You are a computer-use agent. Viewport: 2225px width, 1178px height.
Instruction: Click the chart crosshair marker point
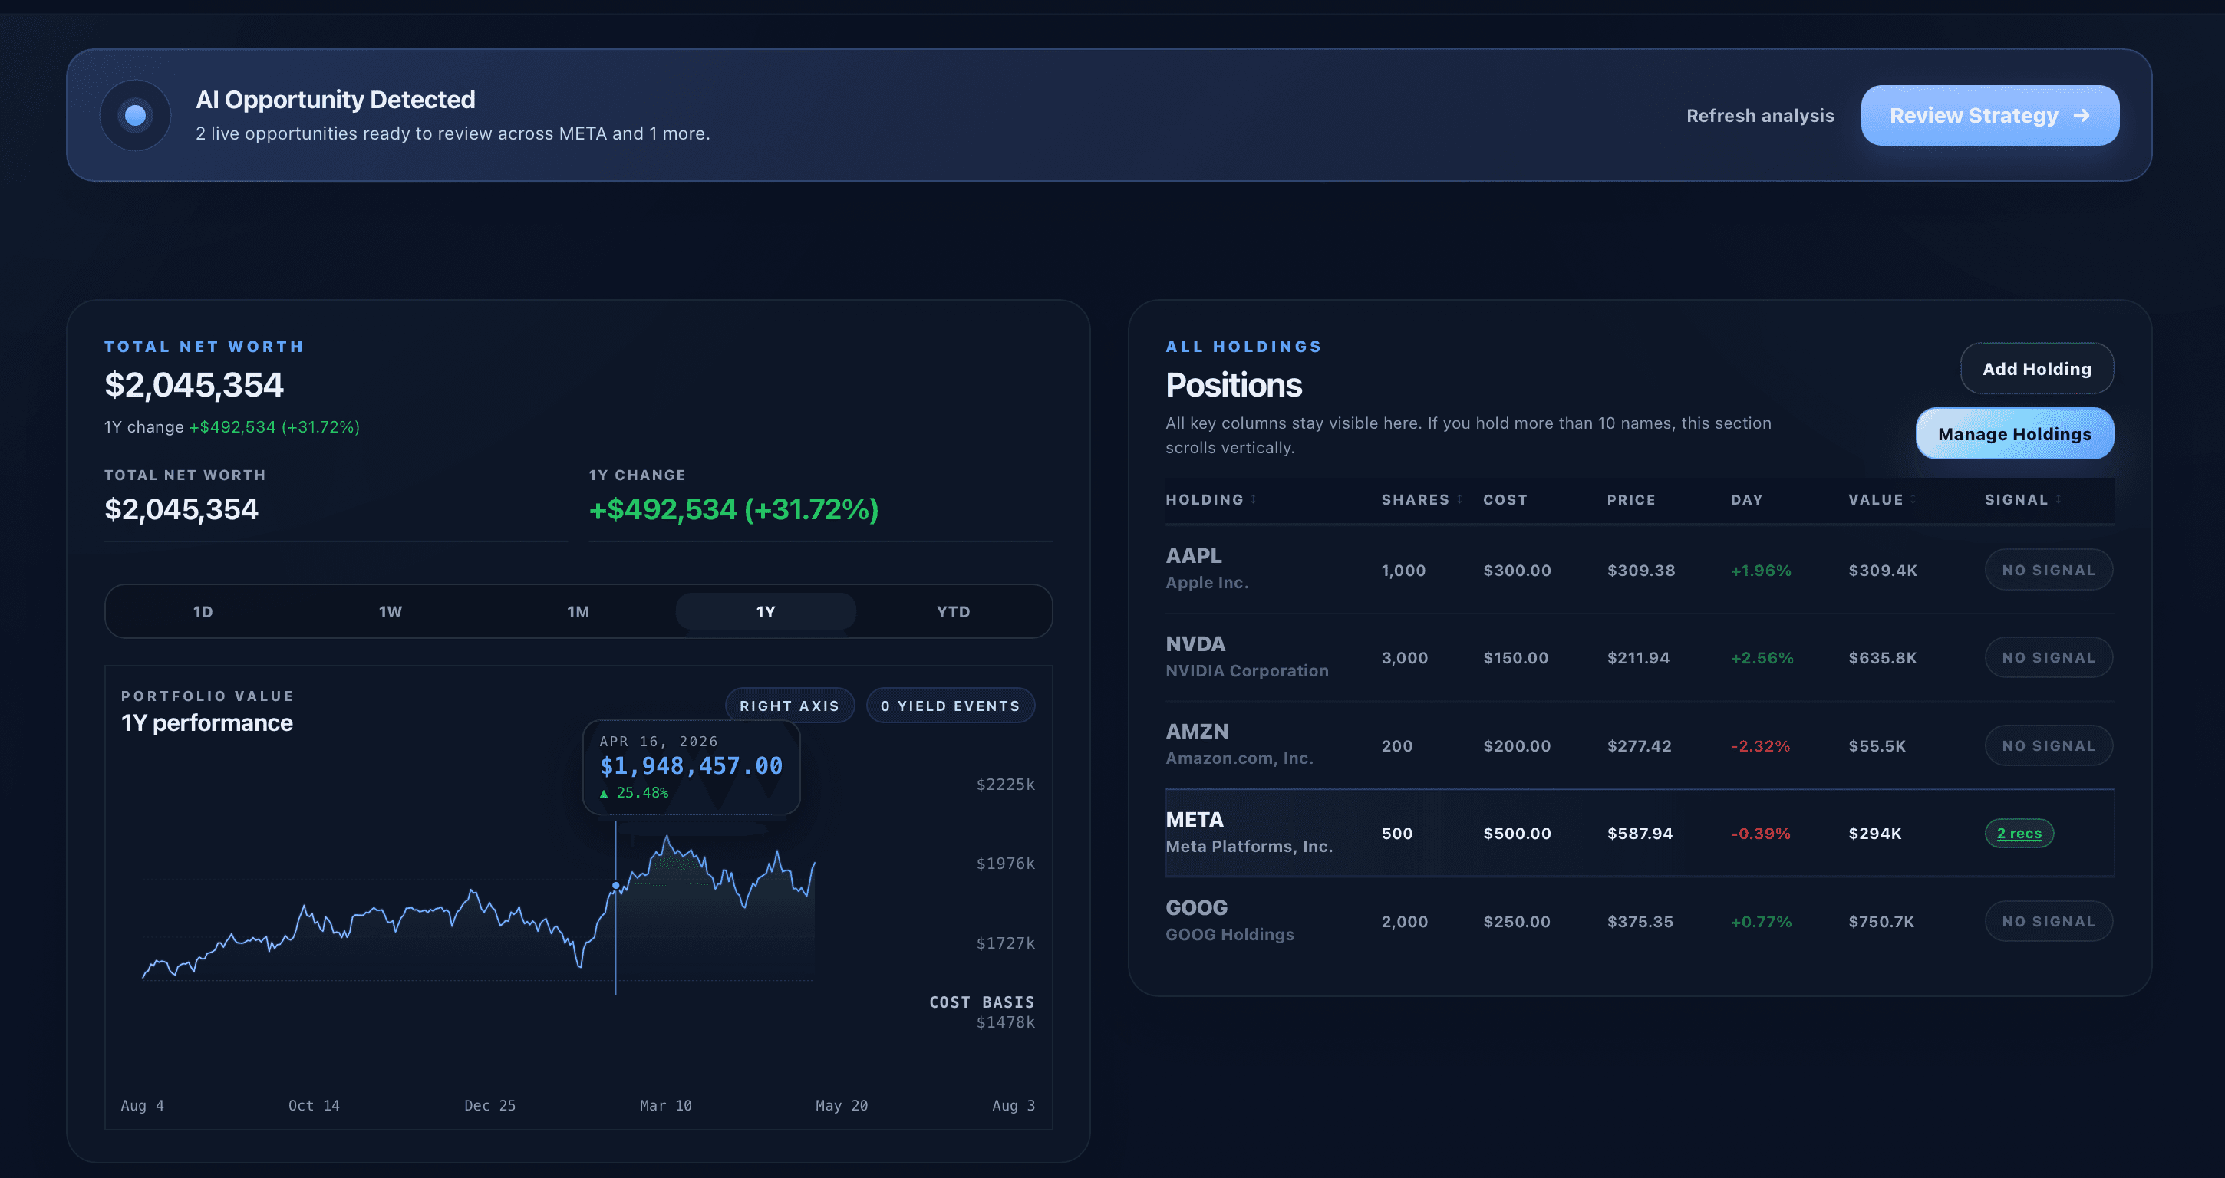click(616, 885)
